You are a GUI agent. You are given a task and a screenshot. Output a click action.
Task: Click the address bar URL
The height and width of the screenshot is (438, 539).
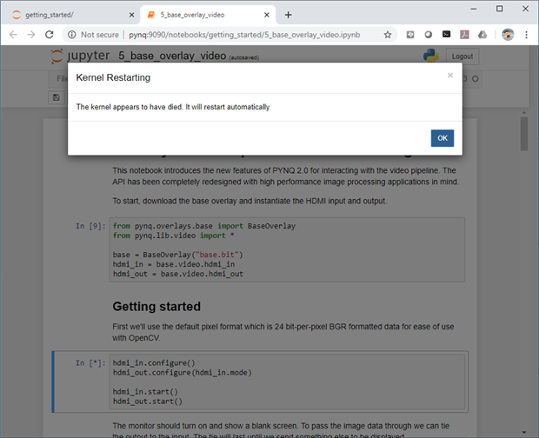244,35
